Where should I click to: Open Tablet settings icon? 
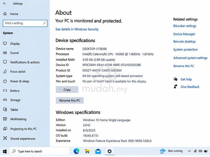(5, 110)
